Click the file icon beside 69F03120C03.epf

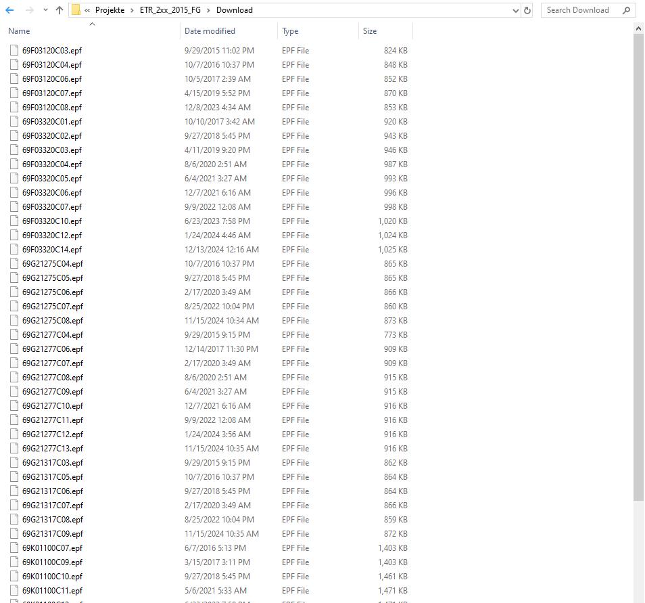14,50
